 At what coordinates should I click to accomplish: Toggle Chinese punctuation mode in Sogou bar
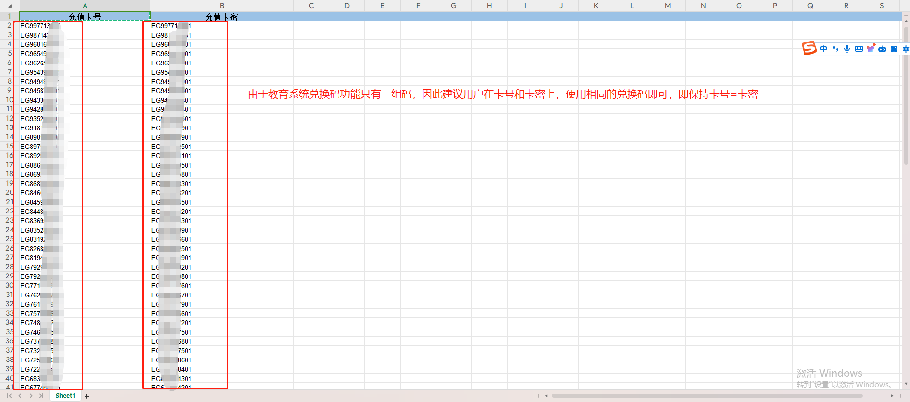click(x=836, y=49)
